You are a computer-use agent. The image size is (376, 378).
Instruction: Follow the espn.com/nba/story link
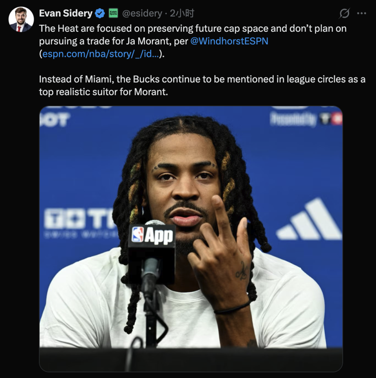[101, 54]
